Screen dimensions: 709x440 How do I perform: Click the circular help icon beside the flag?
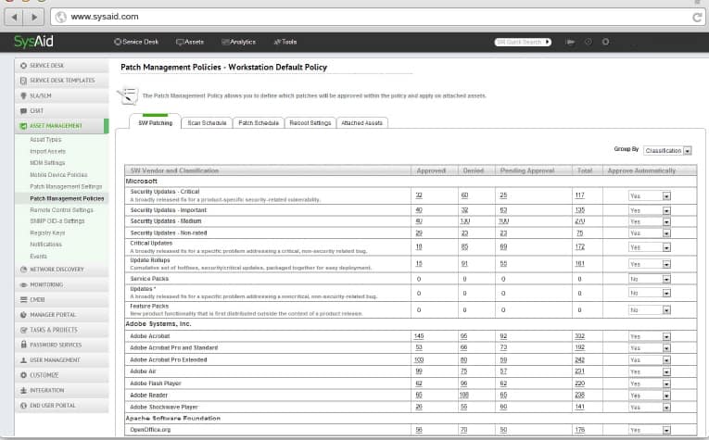pyautogui.click(x=589, y=42)
